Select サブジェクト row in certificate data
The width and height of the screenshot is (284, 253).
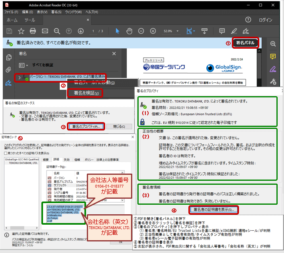tap(60, 185)
